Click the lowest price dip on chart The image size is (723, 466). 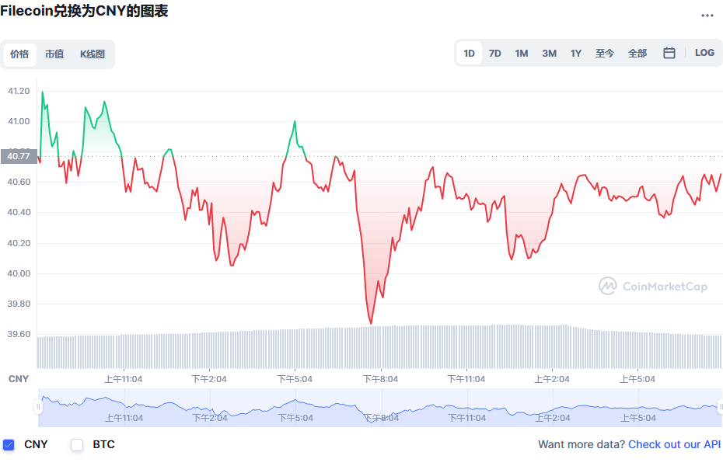371,323
